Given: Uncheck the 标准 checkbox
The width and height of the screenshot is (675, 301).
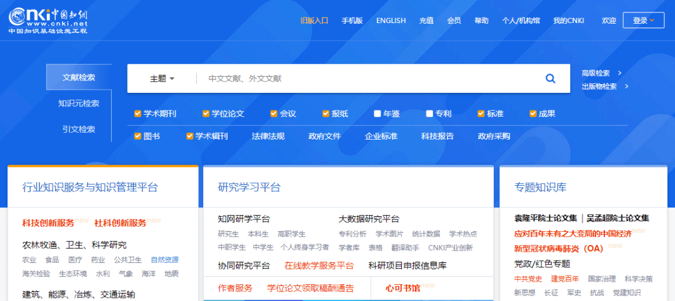Looking at the screenshot, I should click(x=481, y=114).
